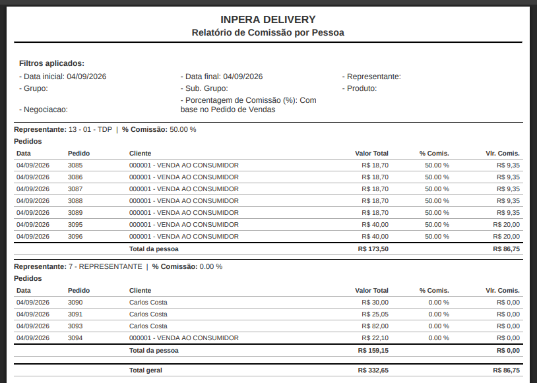Select the R$ 30,00 value of order 3090

(x=375, y=303)
